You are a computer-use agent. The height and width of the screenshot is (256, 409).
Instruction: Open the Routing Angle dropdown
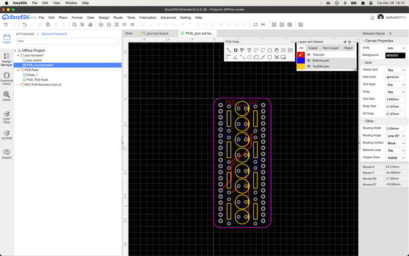pyautogui.click(x=395, y=136)
